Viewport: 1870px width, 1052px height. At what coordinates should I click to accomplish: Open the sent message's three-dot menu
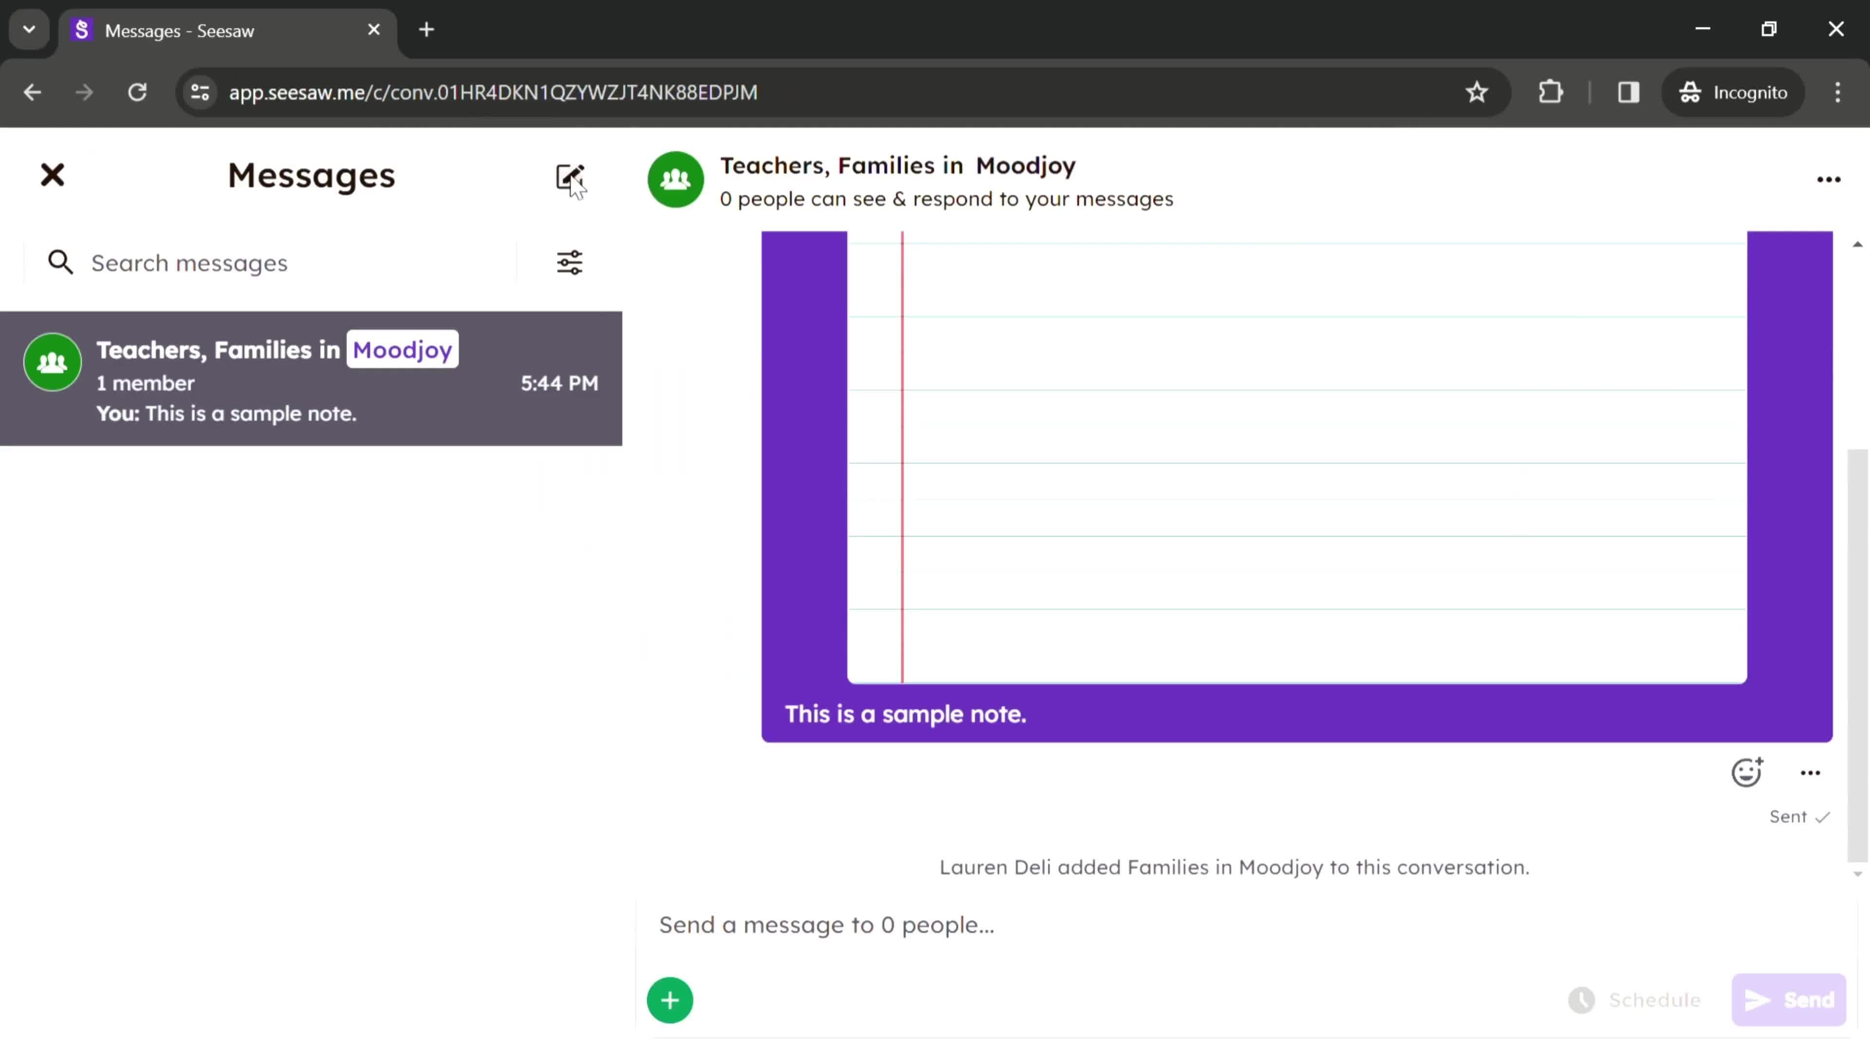(x=1811, y=773)
